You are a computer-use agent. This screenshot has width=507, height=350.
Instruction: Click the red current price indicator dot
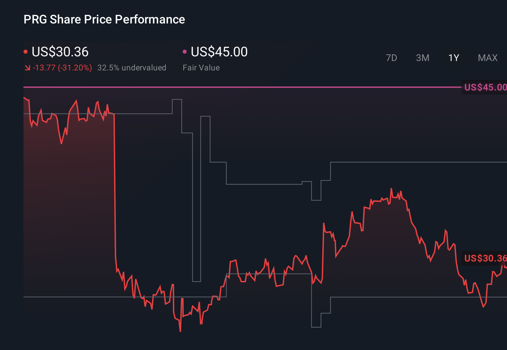coord(26,51)
